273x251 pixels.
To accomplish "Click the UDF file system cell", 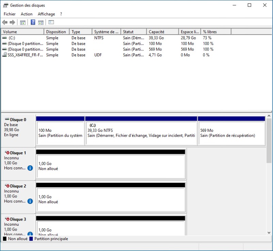I will coord(98,55).
